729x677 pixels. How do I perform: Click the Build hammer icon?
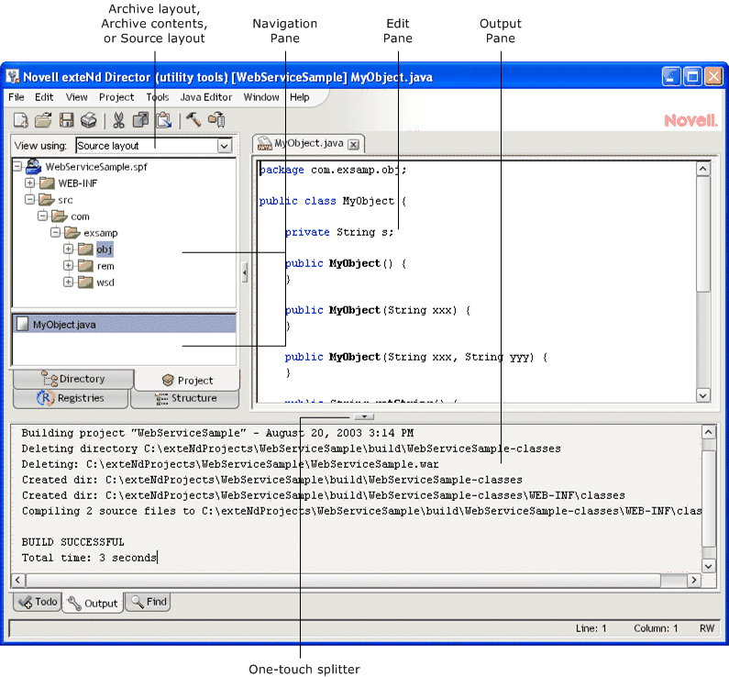coord(193,120)
